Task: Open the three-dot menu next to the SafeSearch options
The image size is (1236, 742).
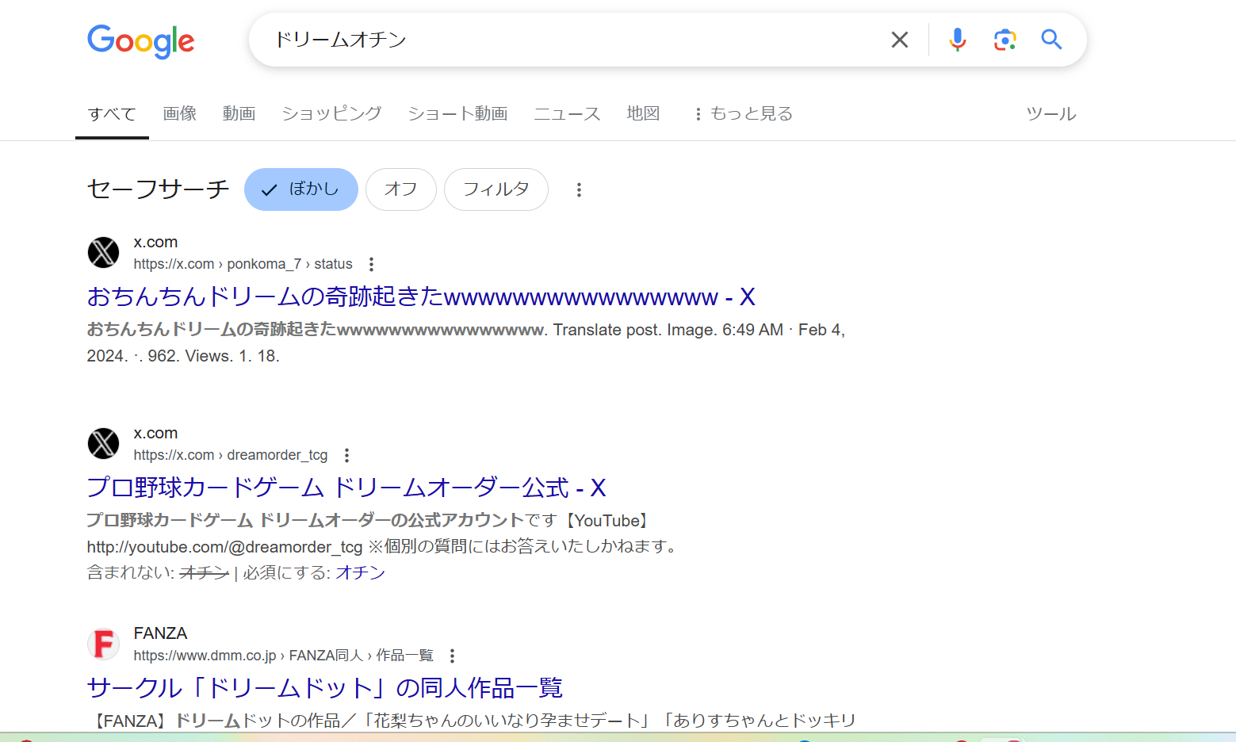Action: tap(579, 189)
